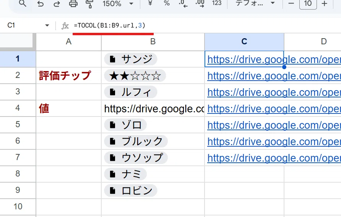341x217 pixels.
Task: Click the font size field showing 10
Action: [308, 4]
